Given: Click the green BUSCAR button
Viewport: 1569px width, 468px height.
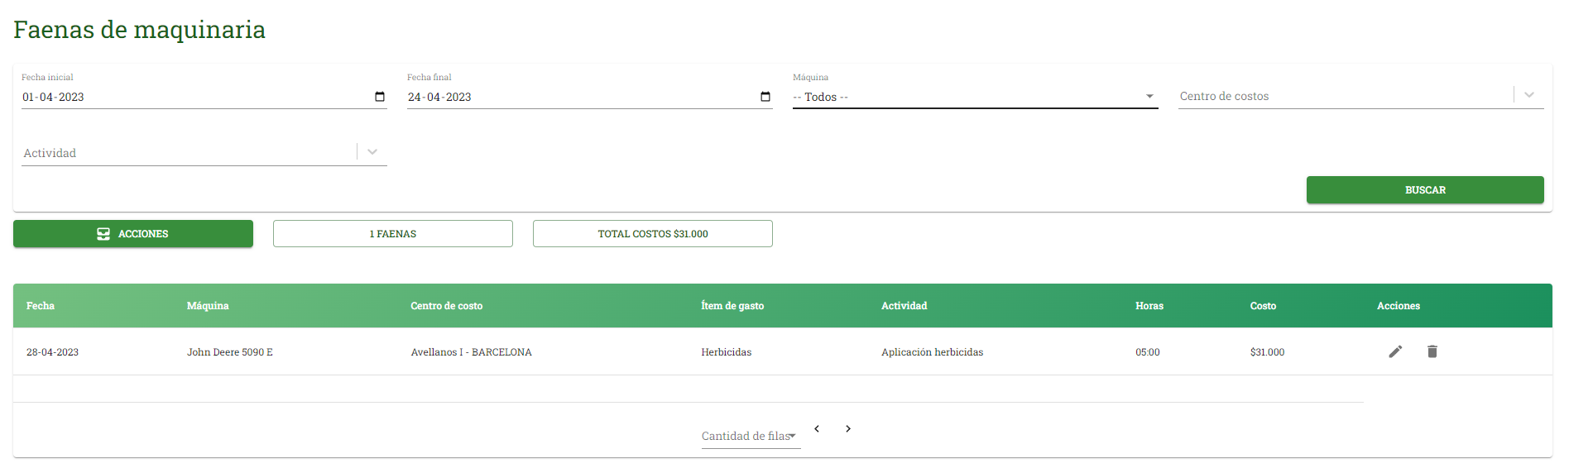Looking at the screenshot, I should 1425,190.
